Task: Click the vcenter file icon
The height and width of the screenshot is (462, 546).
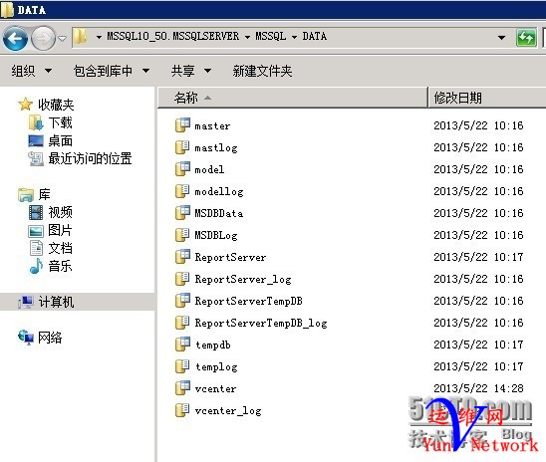Action: pos(182,388)
